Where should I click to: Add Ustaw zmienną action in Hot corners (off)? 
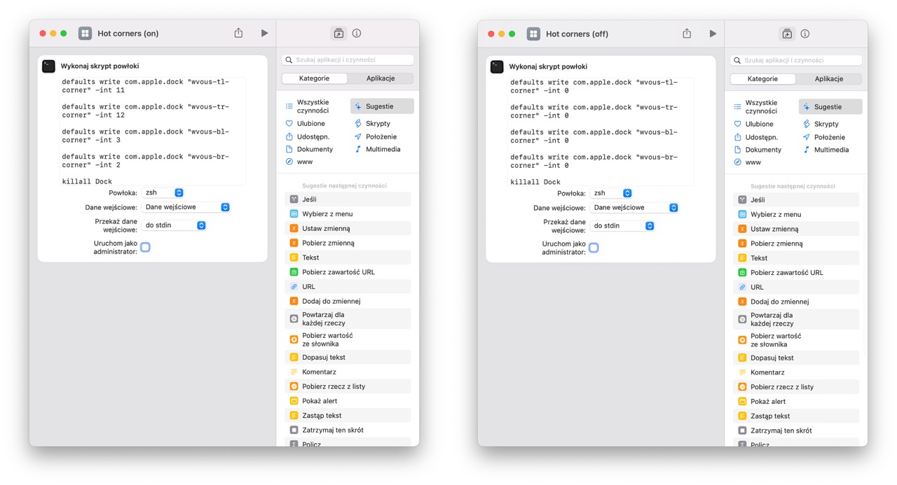pyautogui.click(x=796, y=229)
